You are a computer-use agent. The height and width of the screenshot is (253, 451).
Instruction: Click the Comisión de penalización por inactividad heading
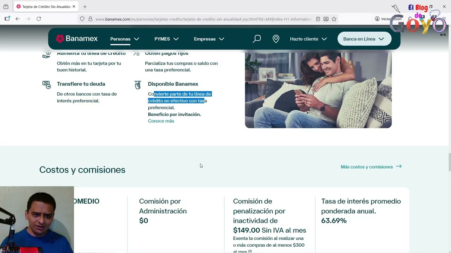pos(259,211)
